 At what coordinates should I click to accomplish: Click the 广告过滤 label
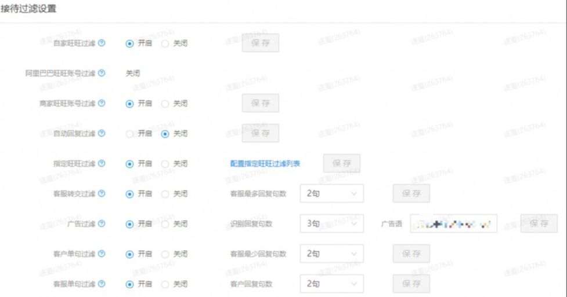[x=81, y=224]
